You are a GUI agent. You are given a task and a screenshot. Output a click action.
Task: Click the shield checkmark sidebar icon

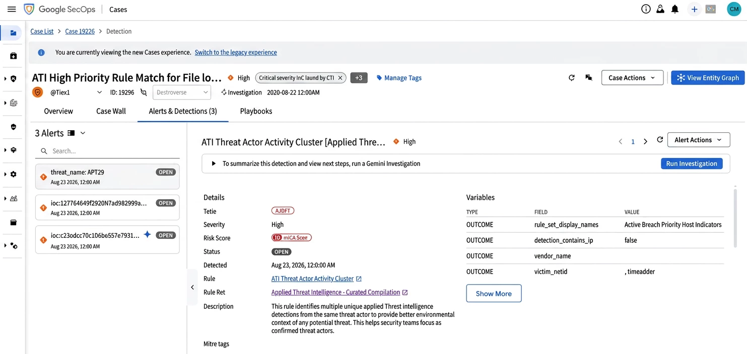pos(14,127)
